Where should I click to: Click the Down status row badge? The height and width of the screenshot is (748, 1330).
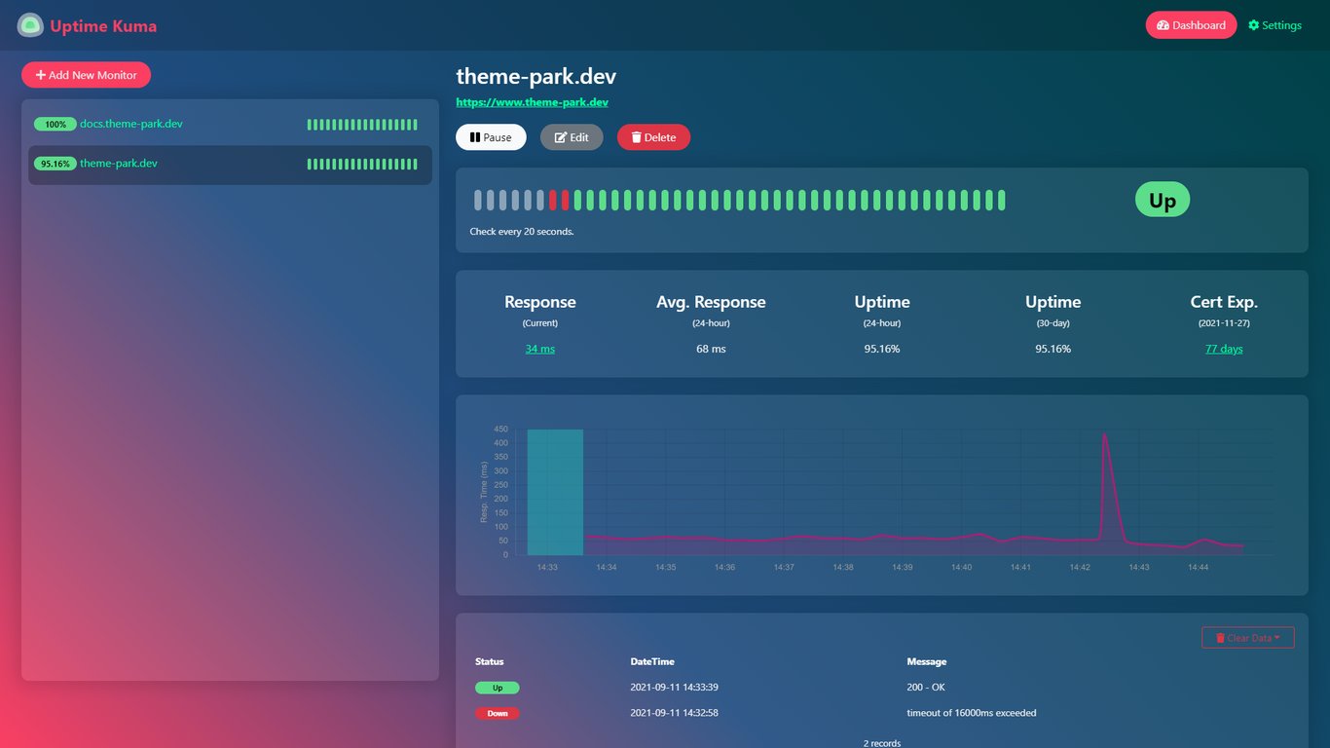click(x=498, y=713)
